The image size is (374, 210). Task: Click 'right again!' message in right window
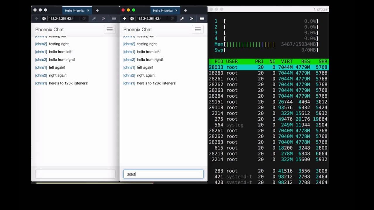coord(146,76)
